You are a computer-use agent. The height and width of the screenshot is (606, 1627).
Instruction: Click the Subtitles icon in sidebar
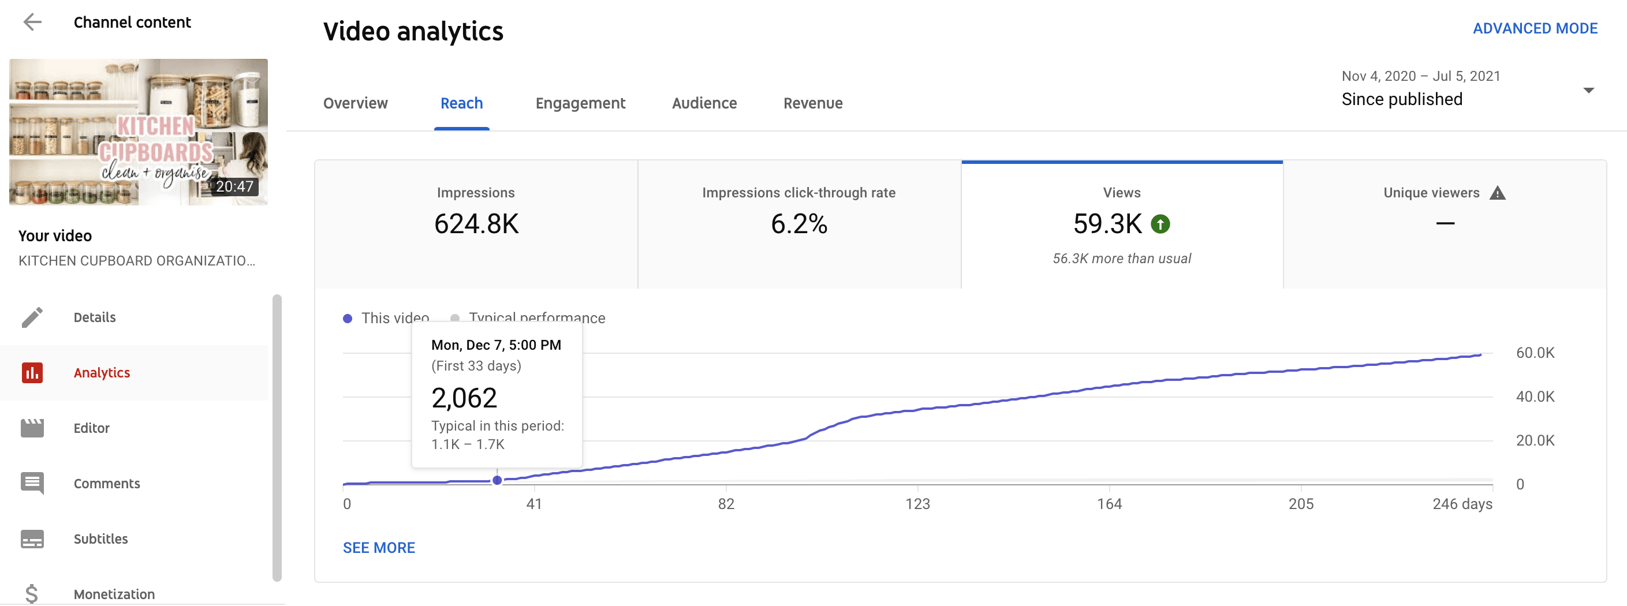click(32, 539)
